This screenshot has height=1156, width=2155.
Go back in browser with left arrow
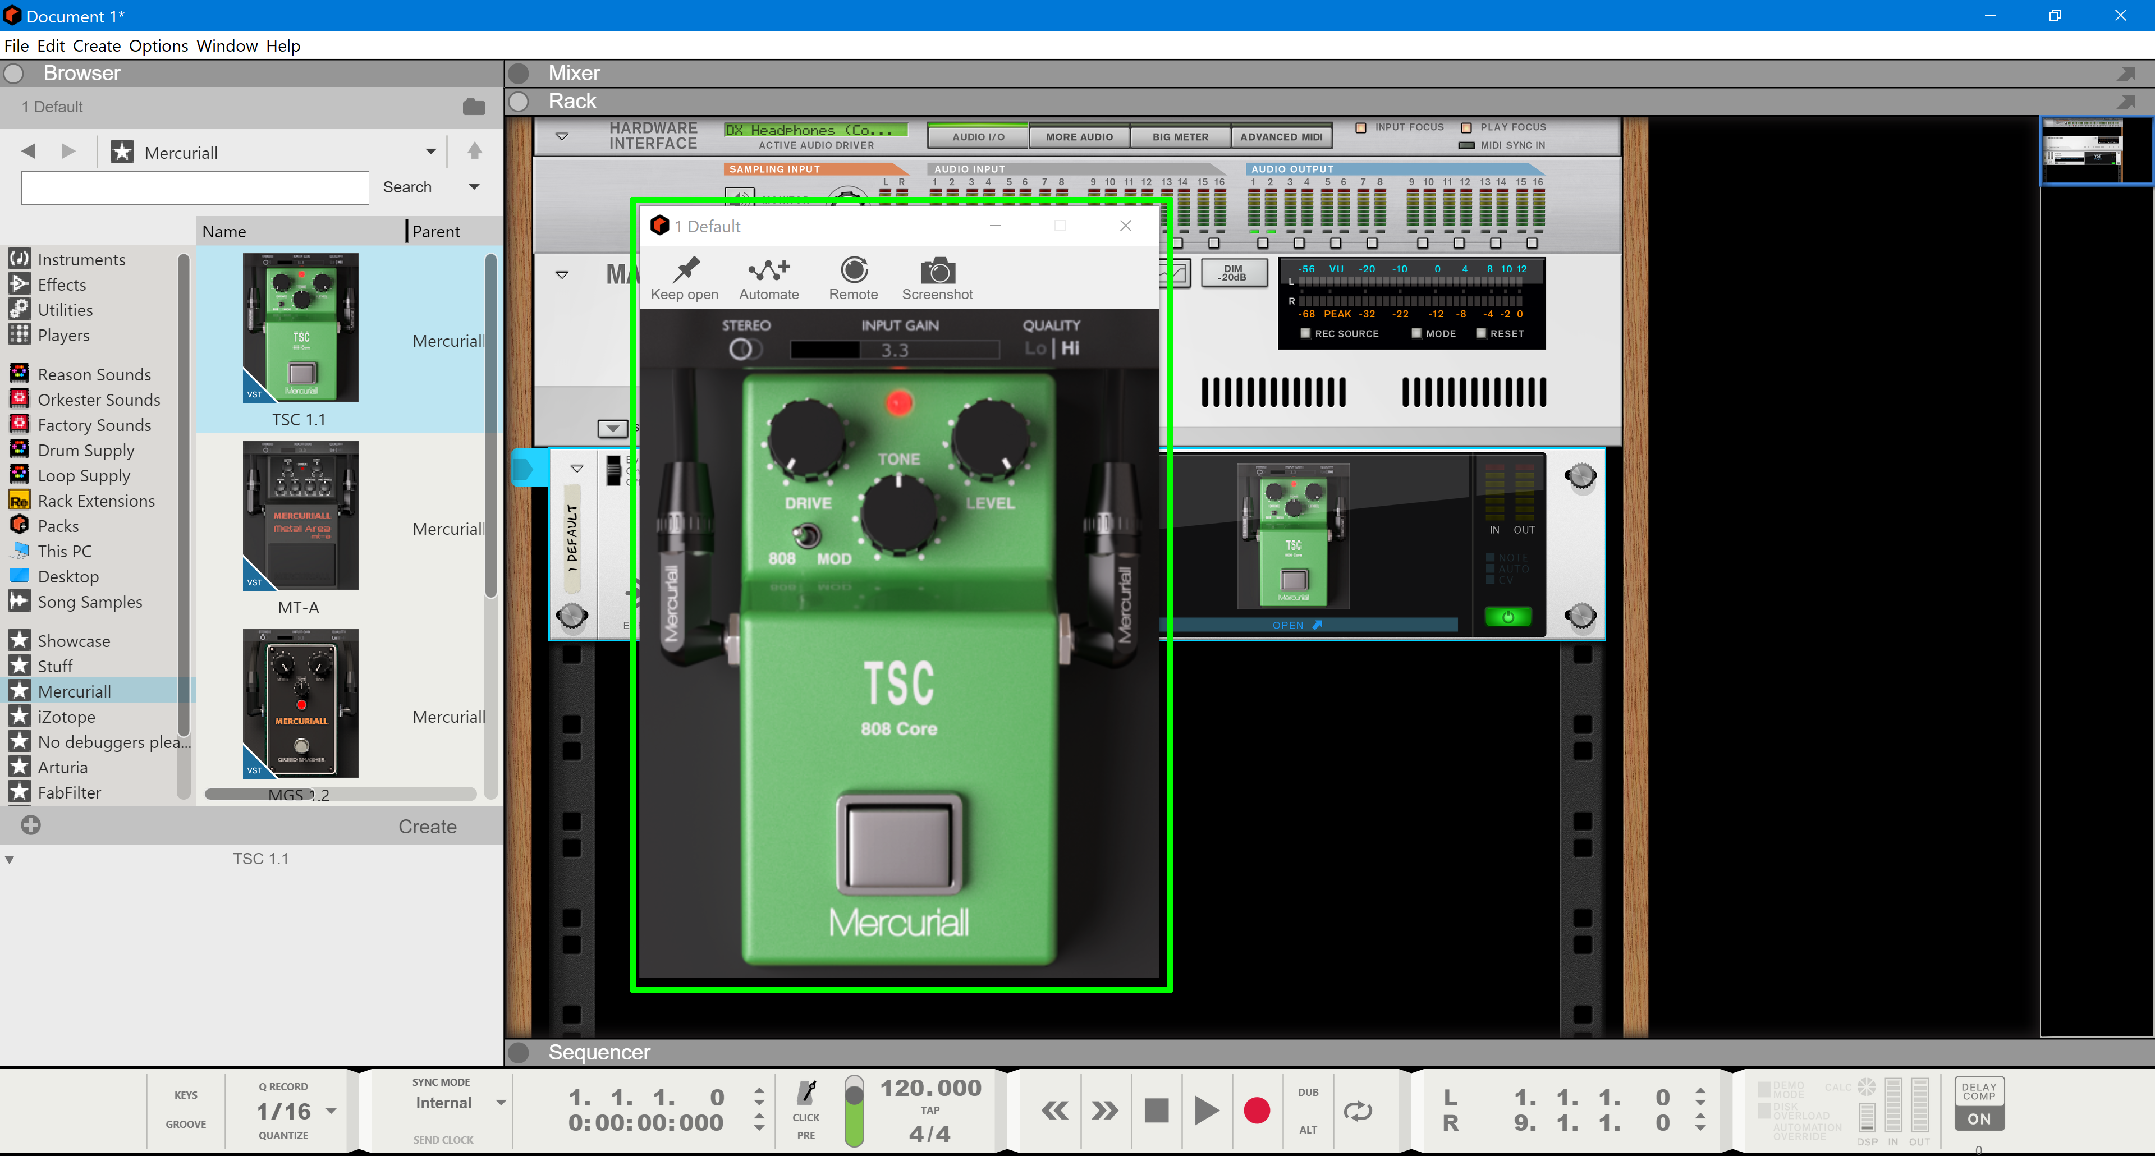tap(29, 152)
